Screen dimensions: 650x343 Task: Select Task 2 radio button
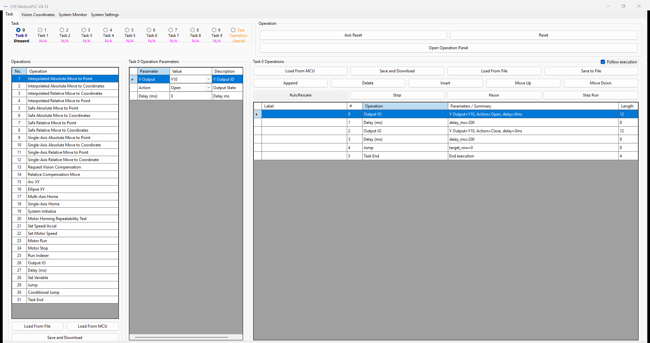(x=62, y=30)
